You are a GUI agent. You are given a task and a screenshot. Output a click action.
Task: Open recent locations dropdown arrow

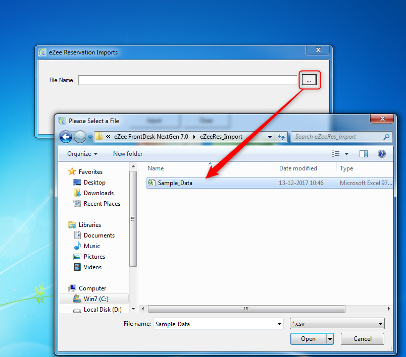click(90, 137)
